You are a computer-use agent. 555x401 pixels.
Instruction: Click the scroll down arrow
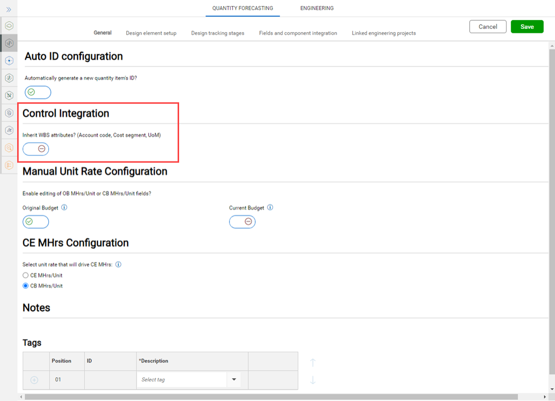(552, 389)
